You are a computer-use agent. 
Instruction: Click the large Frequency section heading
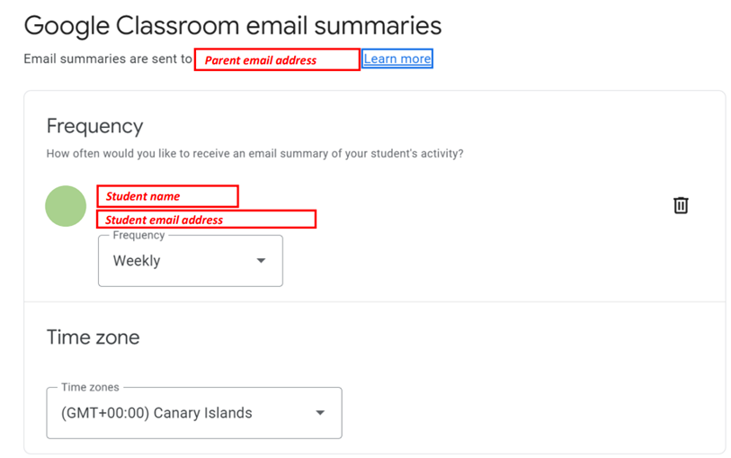94,126
